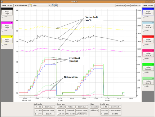Open the maja1 Drän B curve settings

148,54
